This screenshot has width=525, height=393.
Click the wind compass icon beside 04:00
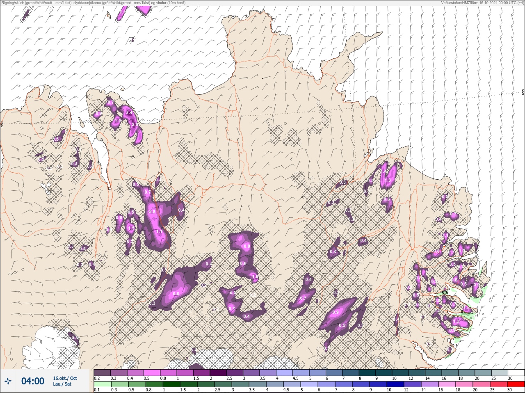pos(9,381)
